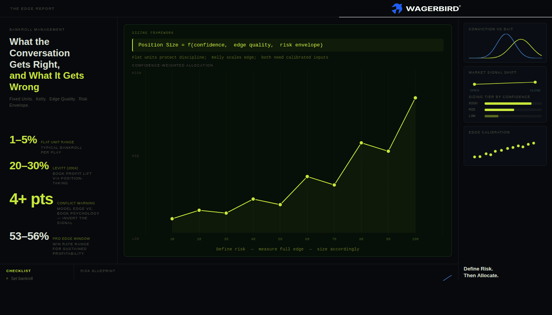This screenshot has height=315, width=552.
Task: Click the FLAT UNIT RANGE label
Action: (x=58, y=142)
